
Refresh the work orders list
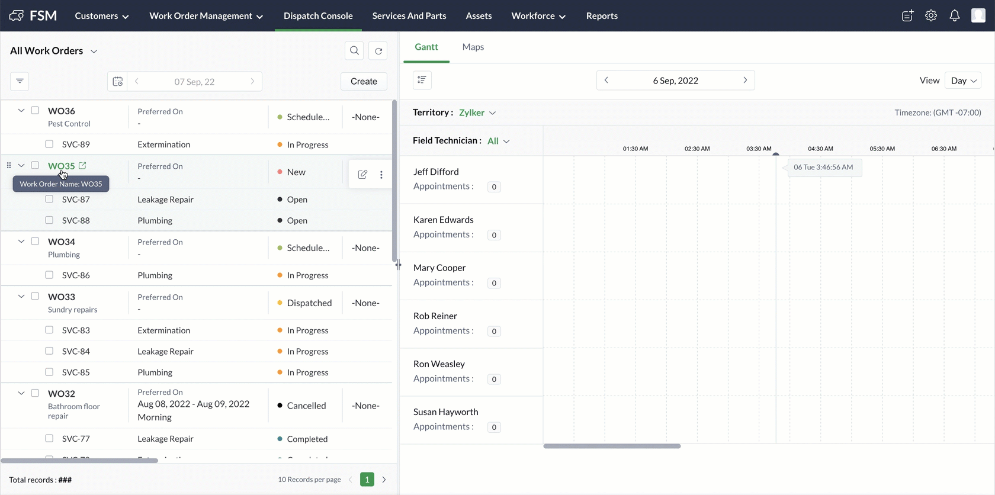tap(378, 51)
